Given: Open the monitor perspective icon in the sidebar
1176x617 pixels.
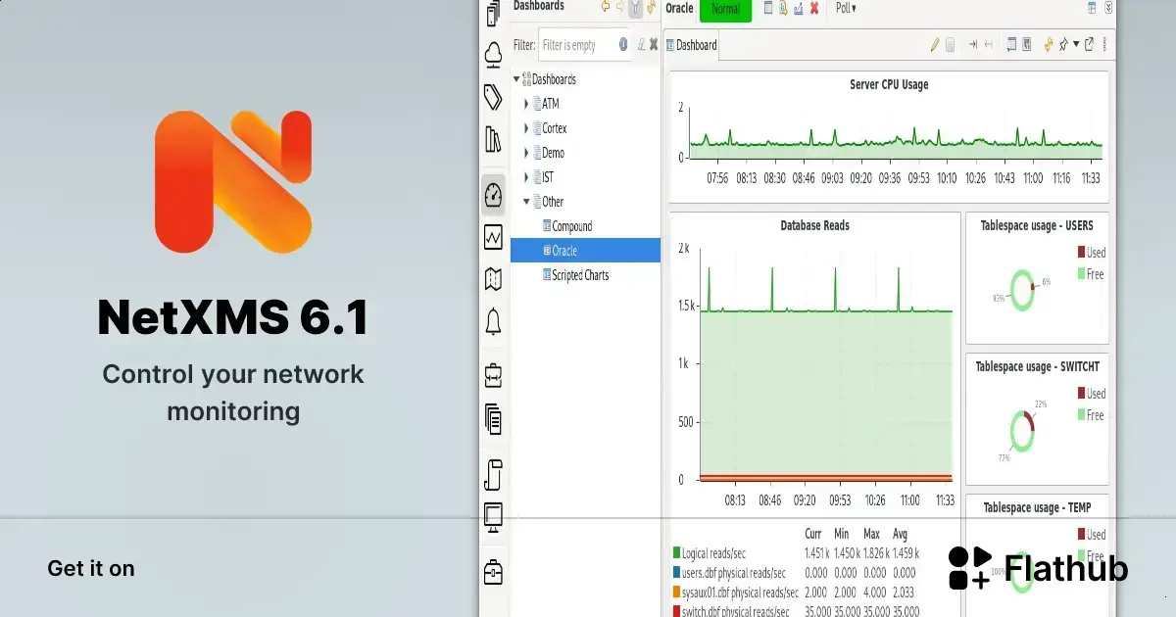Looking at the screenshot, I should 494,517.
